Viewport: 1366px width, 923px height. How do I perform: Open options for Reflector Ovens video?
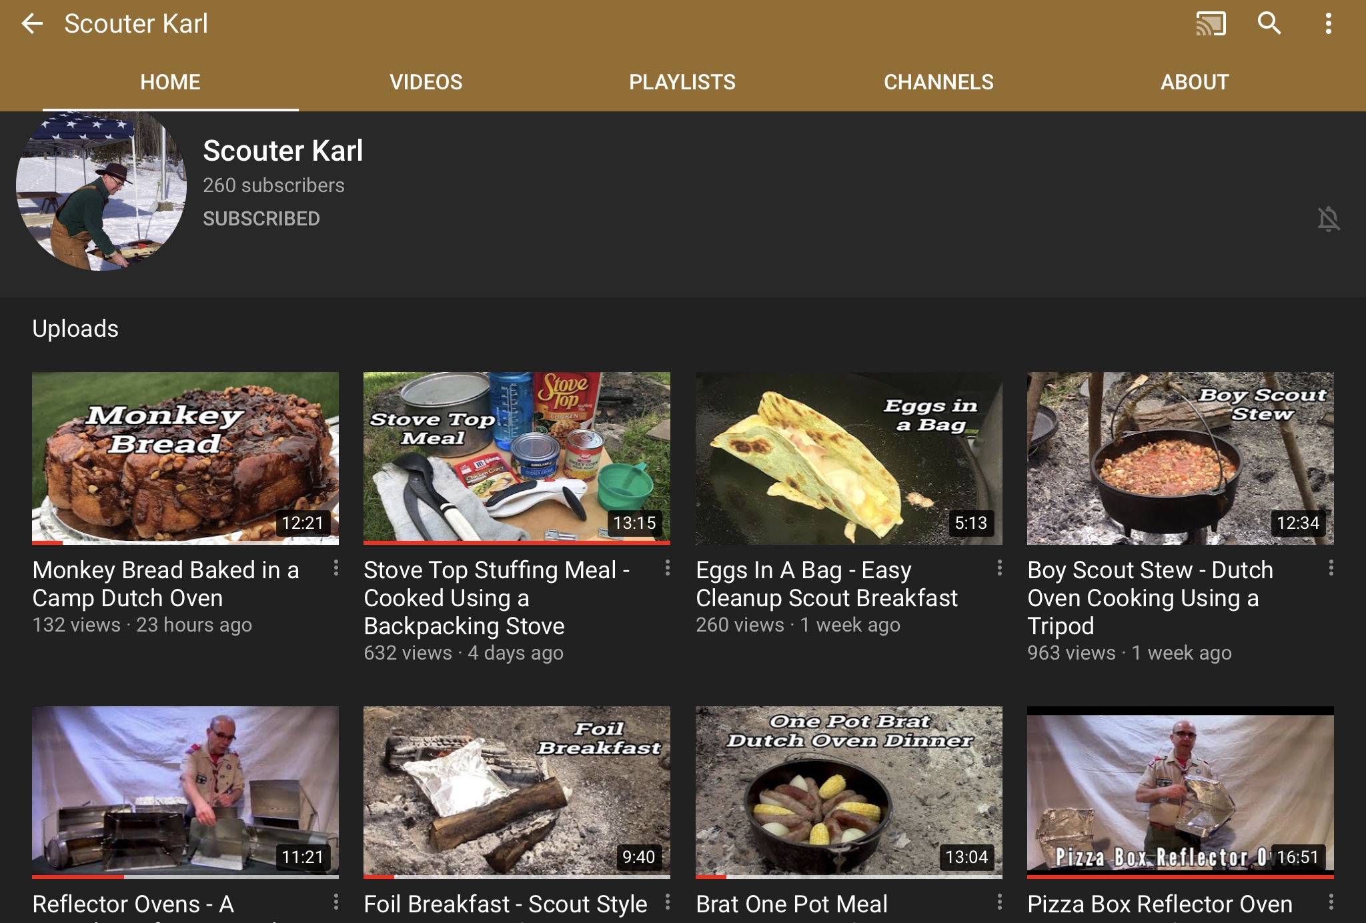point(335,902)
